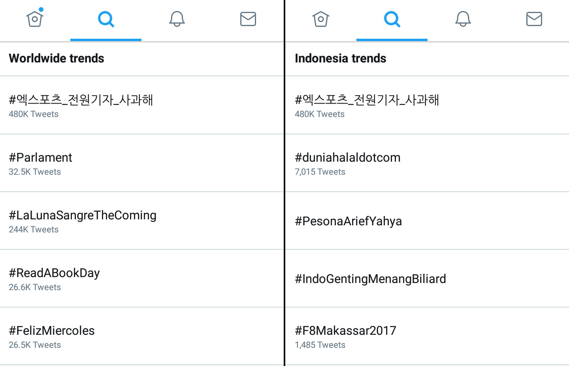Open Messages envelope in Indonesia panel
The image size is (569, 366).
(534, 19)
